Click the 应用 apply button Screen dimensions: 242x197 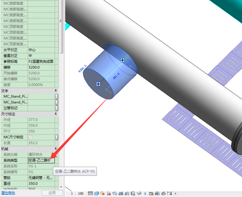[x=52, y=193]
